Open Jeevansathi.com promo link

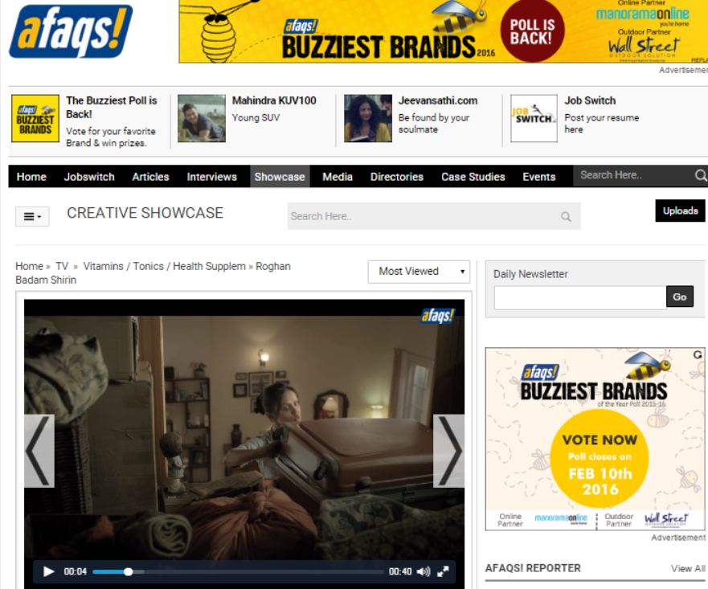click(x=437, y=100)
